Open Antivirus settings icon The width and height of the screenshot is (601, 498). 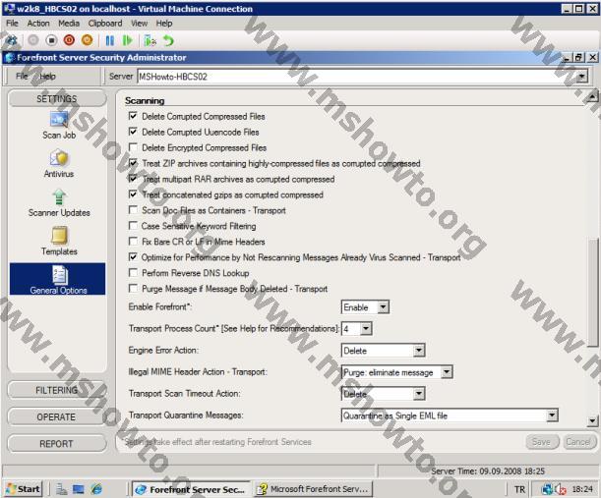click(x=59, y=164)
